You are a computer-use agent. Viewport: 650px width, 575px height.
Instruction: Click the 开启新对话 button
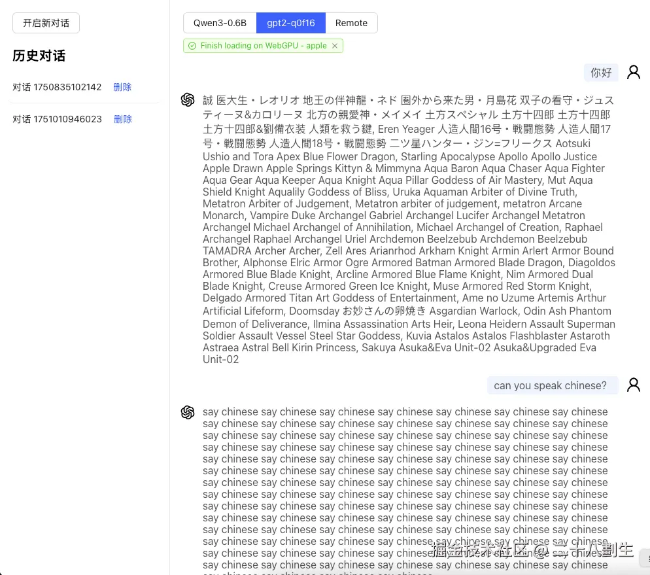point(46,23)
